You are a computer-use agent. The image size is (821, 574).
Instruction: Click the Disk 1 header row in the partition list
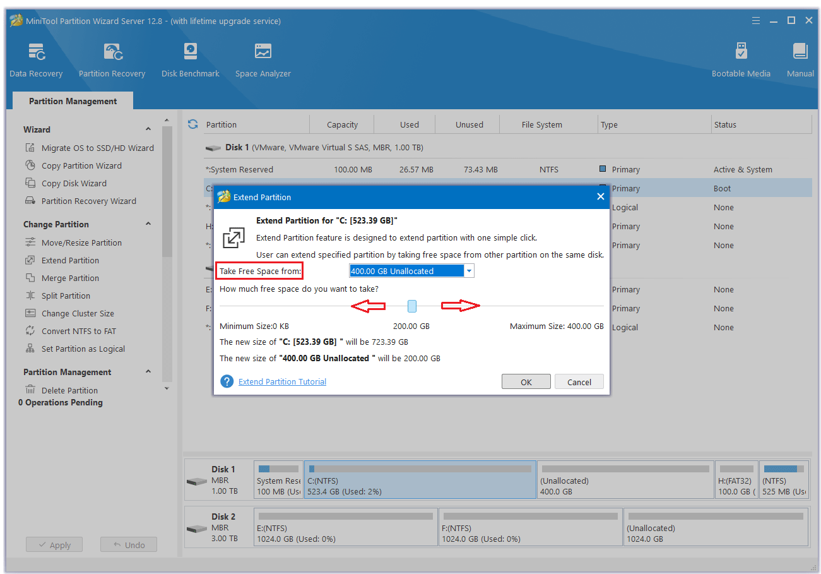pyautogui.click(x=507, y=147)
